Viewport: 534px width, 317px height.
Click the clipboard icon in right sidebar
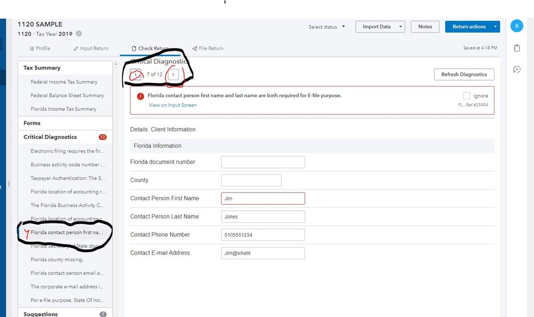(516, 48)
